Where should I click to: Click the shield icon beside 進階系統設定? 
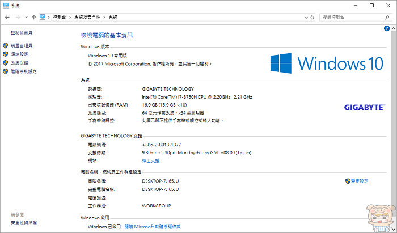pyautogui.click(x=6, y=71)
